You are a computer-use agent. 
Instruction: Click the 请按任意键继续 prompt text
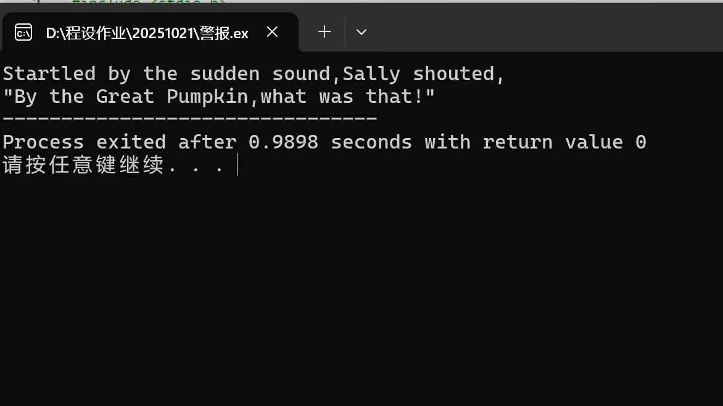click(x=83, y=164)
